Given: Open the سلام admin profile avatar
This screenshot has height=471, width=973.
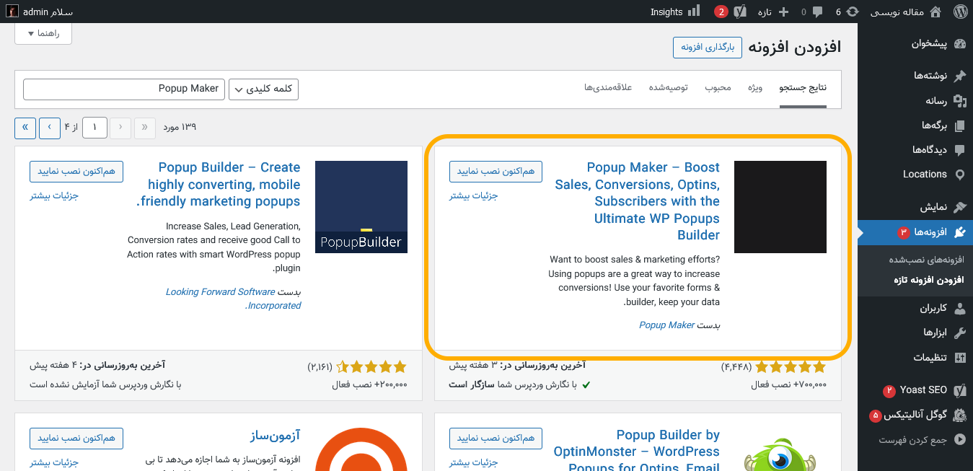Looking at the screenshot, I should click(x=13, y=12).
